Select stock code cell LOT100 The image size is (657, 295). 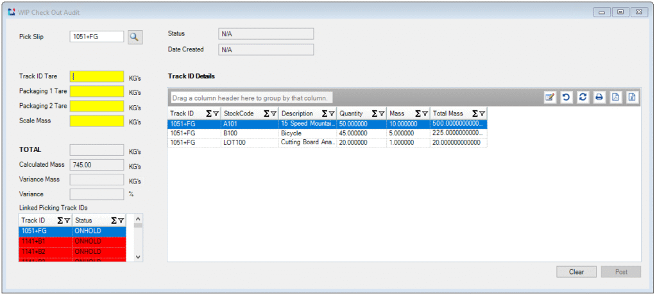[x=250, y=142]
